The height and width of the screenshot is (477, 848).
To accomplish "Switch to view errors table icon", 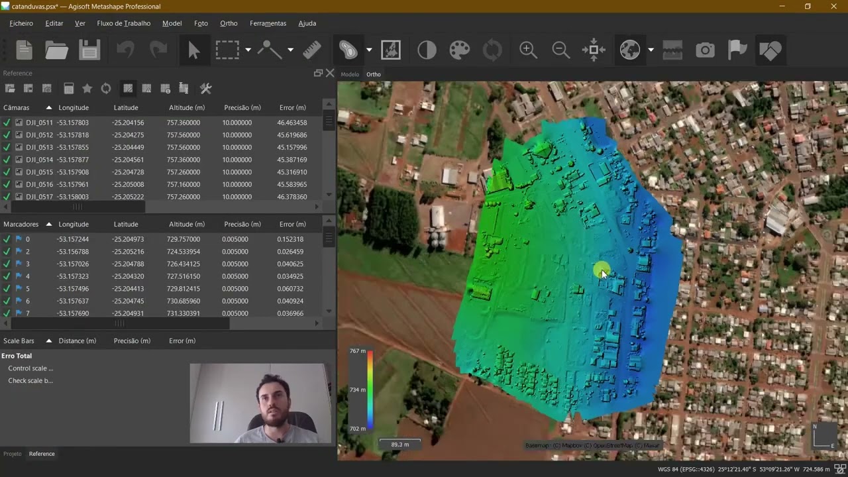I will pyautogui.click(x=146, y=88).
